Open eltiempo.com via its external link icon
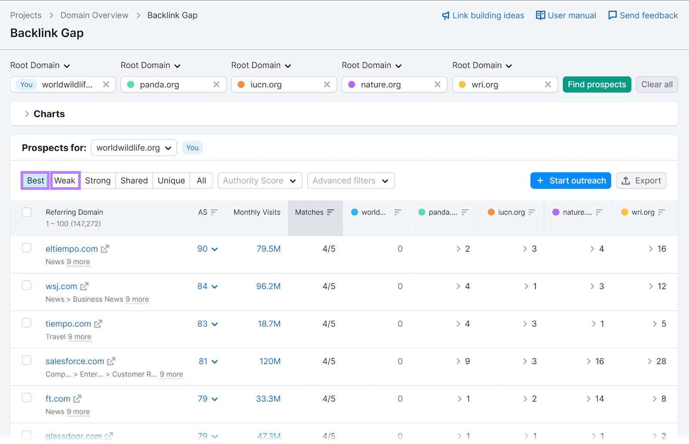The height and width of the screenshot is (444, 689). (x=106, y=249)
